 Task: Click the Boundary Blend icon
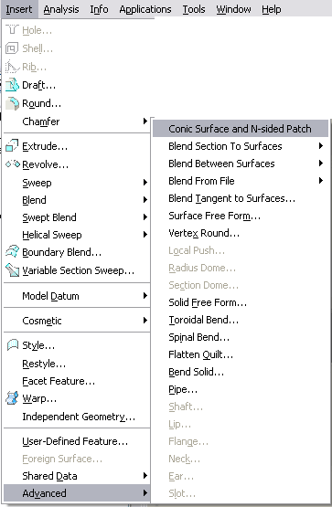(x=12, y=252)
